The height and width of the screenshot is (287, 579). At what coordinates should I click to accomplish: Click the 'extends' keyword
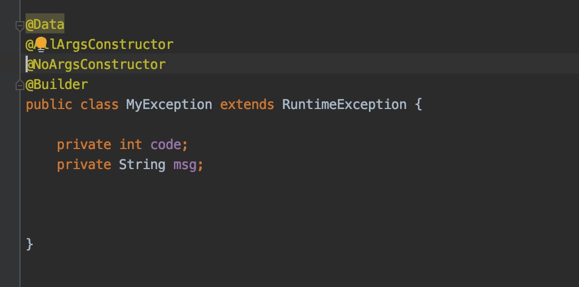247,105
